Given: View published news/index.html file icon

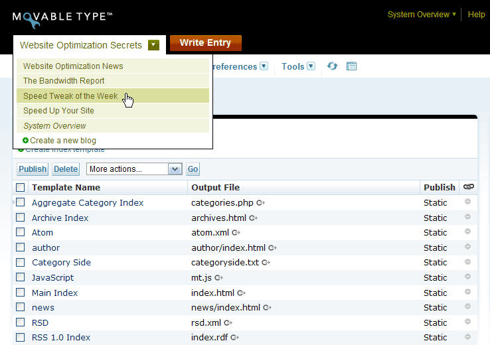Looking at the screenshot, I should pyautogui.click(x=267, y=308).
